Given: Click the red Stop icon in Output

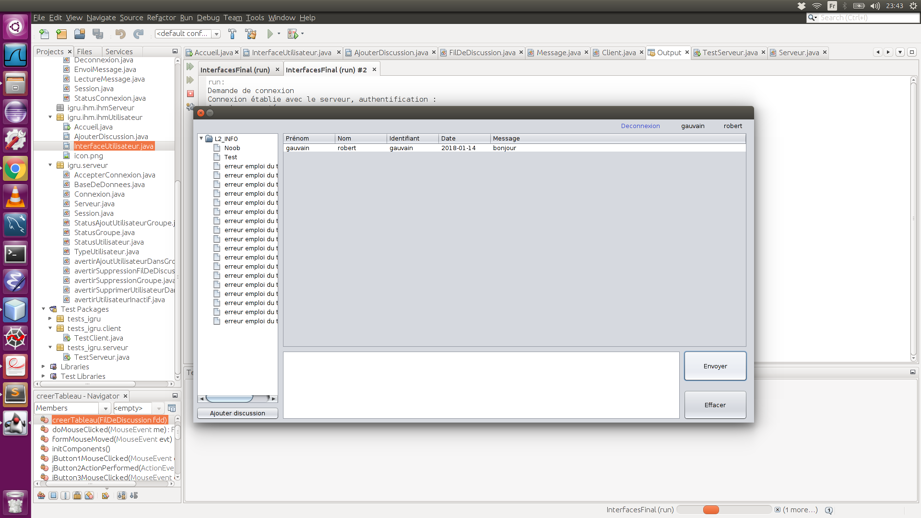Looking at the screenshot, I should click(x=190, y=94).
